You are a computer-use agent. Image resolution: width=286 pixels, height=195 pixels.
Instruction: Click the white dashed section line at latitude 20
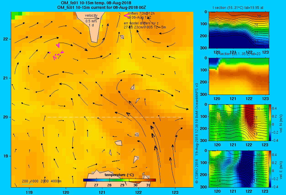click(115, 117)
